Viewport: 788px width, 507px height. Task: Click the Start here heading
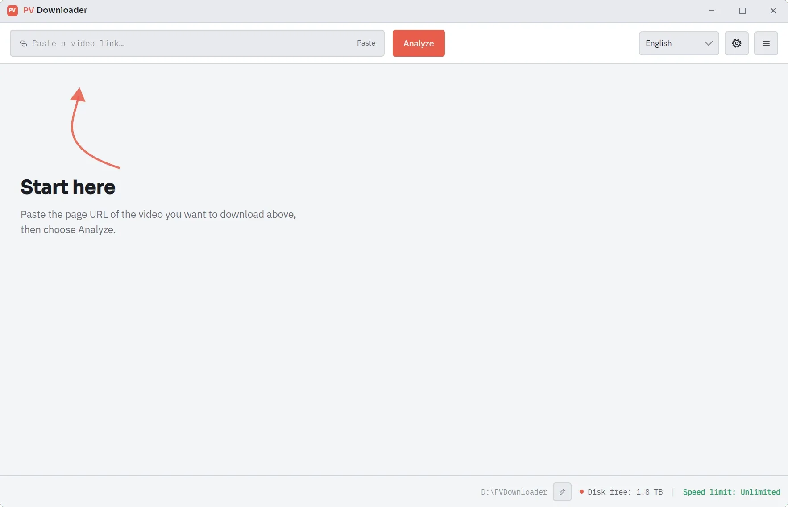pyautogui.click(x=68, y=187)
